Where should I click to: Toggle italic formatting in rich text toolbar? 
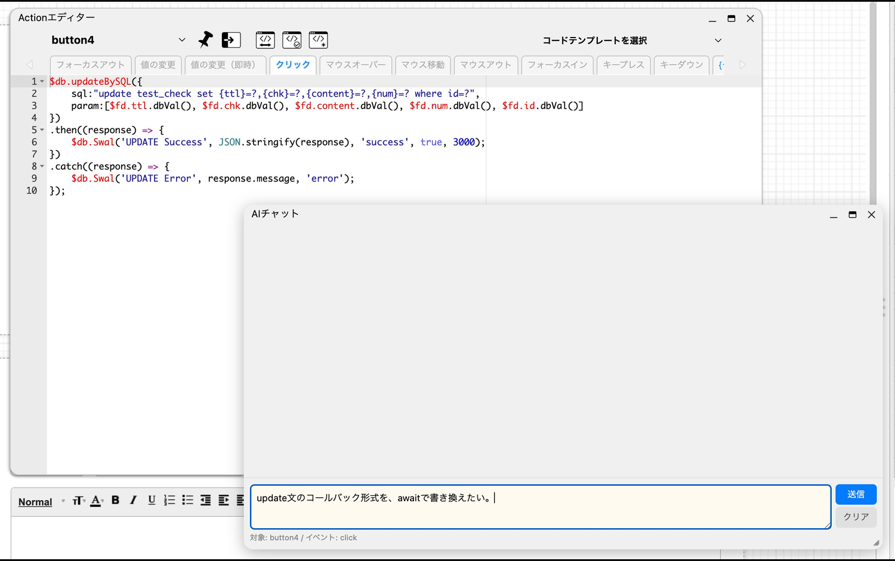click(134, 500)
